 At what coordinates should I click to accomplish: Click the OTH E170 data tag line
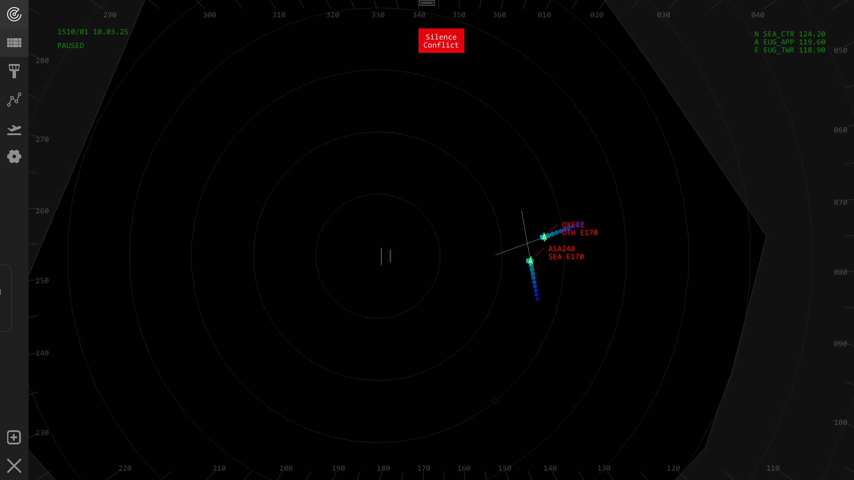point(580,233)
